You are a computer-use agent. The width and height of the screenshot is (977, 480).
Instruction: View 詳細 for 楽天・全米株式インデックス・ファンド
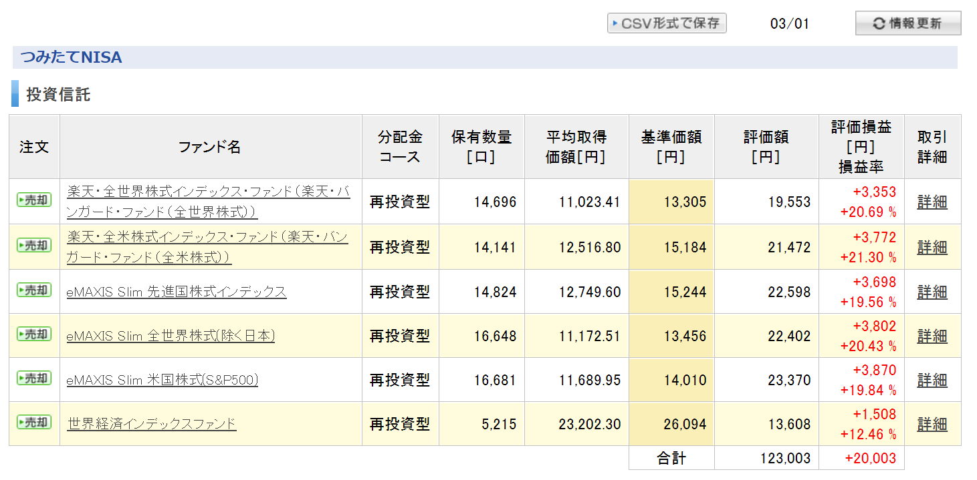click(x=932, y=247)
